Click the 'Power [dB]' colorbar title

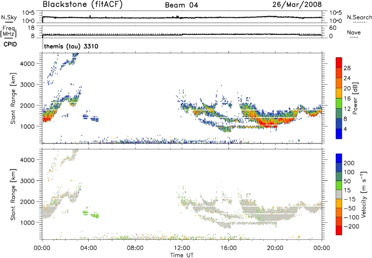pyautogui.click(x=355, y=98)
